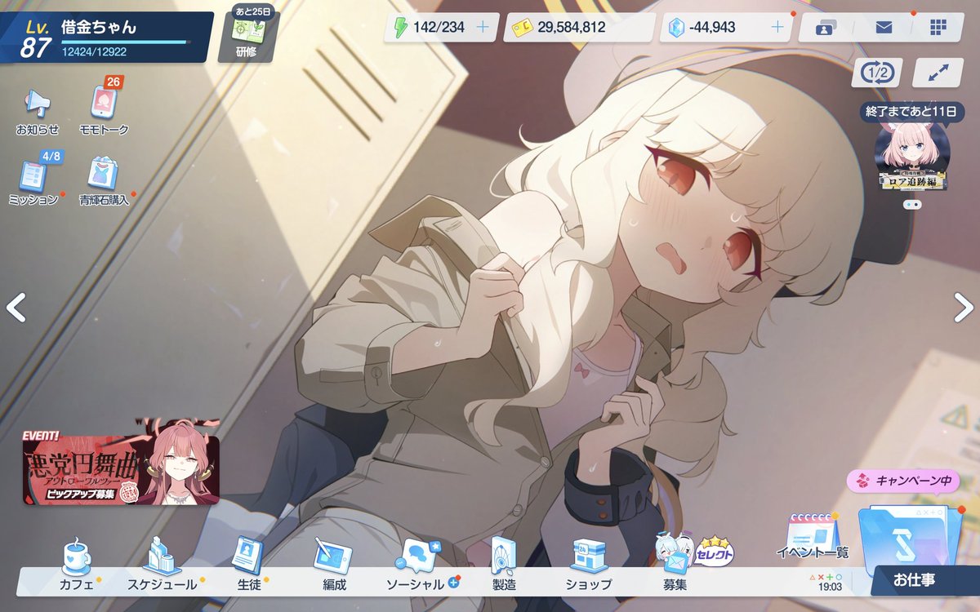
Task: Tap the 19:03 clock display
Action: pyautogui.click(x=830, y=586)
